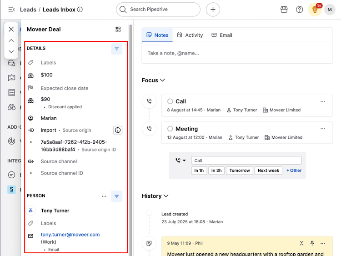The image size is (341, 256).
Task: Schedule the call Tomorrow
Action: [x=240, y=171]
